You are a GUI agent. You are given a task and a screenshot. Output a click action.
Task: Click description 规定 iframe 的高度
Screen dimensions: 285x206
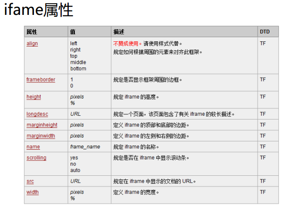[136, 97]
